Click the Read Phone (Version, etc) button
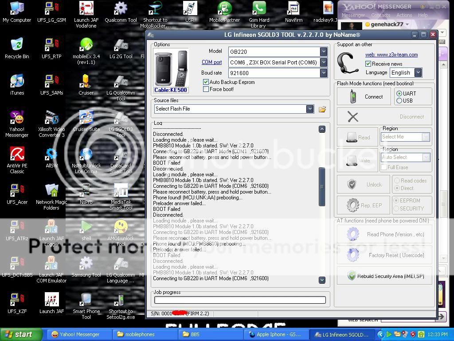Image resolution: width=454 pixels, height=341 pixels. pos(384,234)
